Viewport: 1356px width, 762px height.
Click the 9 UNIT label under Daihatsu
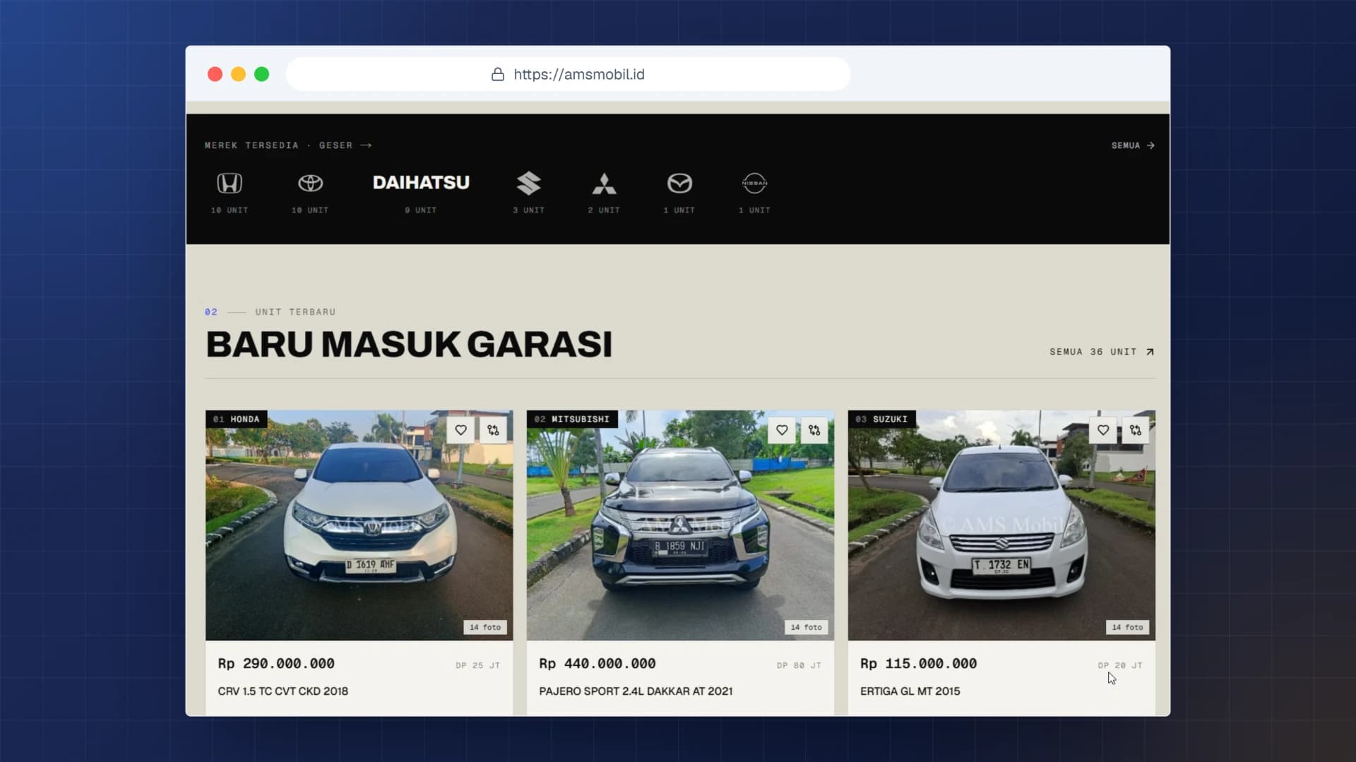pos(421,210)
